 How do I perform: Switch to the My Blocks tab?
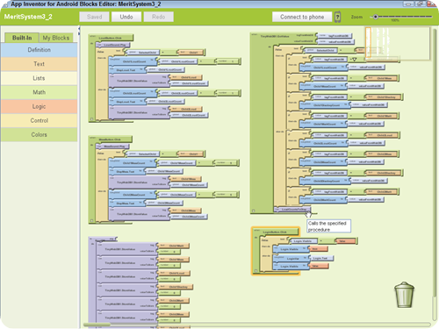56,38
